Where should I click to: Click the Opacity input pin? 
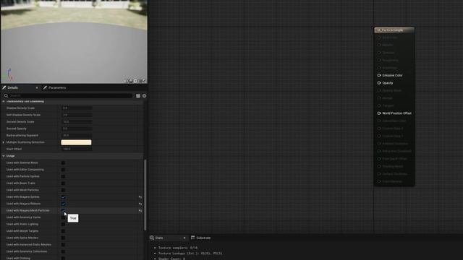pyautogui.click(x=379, y=83)
